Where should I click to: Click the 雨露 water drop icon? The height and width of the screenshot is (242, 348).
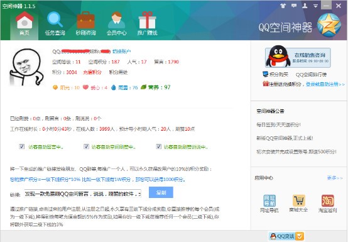114,87
